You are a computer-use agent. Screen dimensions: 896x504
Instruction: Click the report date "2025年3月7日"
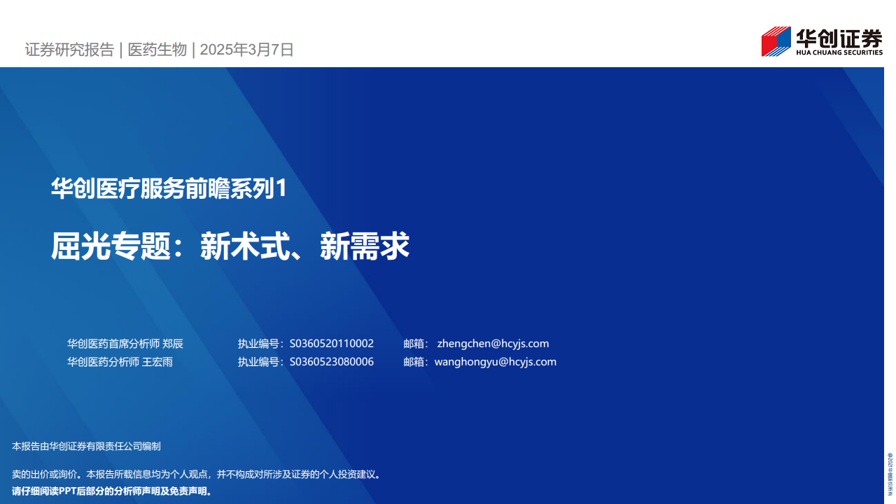pyautogui.click(x=246, y=50)
